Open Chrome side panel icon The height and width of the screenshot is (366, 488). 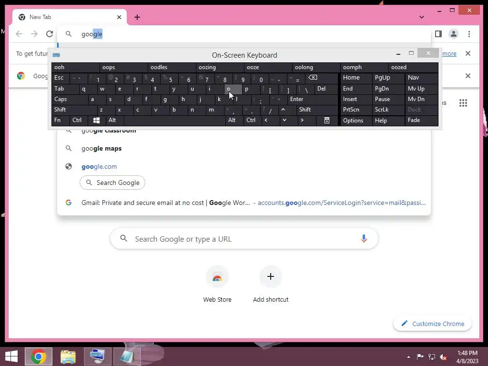(438, 34)
